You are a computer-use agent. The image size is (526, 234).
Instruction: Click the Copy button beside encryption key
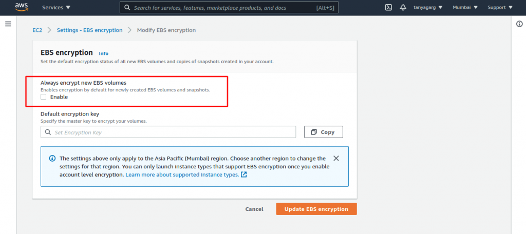324,132
